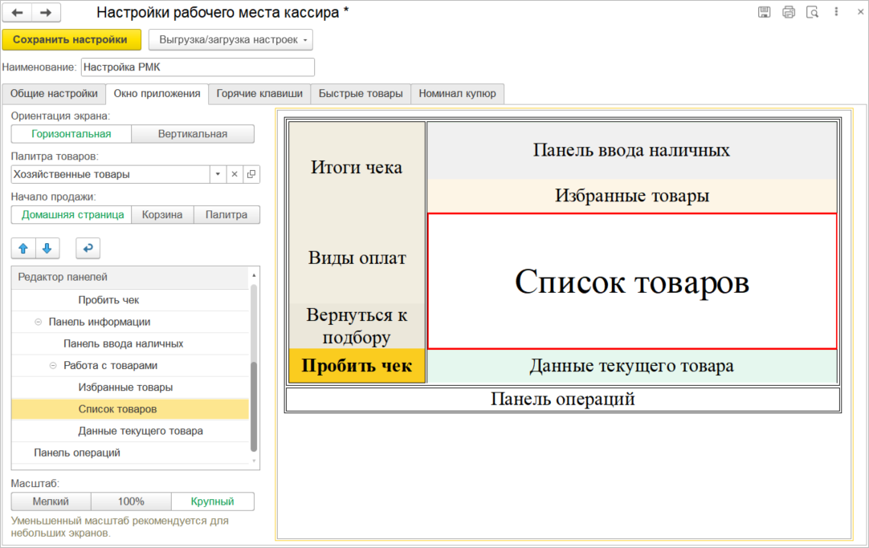Click the Наименование text field
The width and height of the screenshot is (869, 548).
click(x=198, y=67)
